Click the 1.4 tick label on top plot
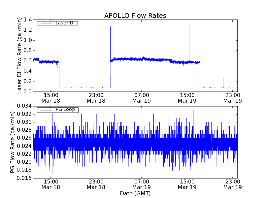 point(28,20)
